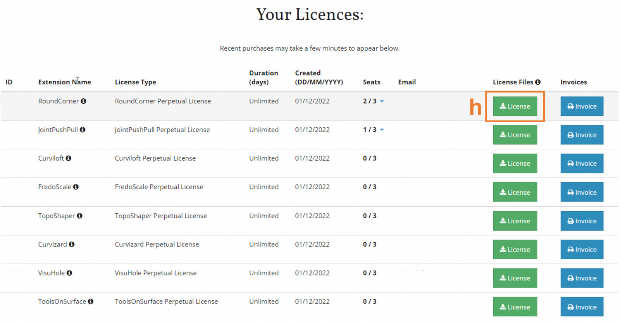
Task: Click the Seats column header
Action: (x=371, y=82)
